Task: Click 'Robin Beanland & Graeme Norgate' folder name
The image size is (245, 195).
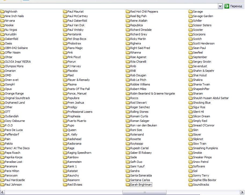Action: pyautogui.click(x=153, y=93)
